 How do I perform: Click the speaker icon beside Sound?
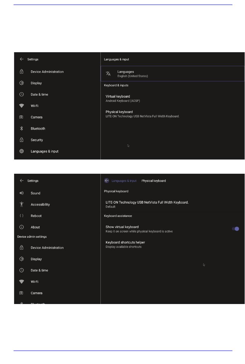click(22, 193)
